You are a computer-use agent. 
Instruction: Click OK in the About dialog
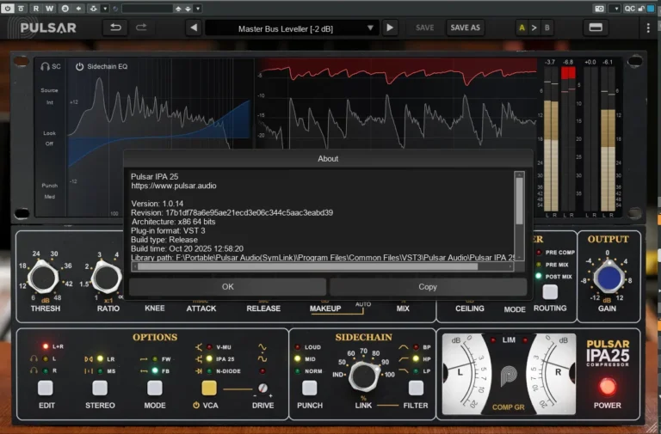(227, 286)
